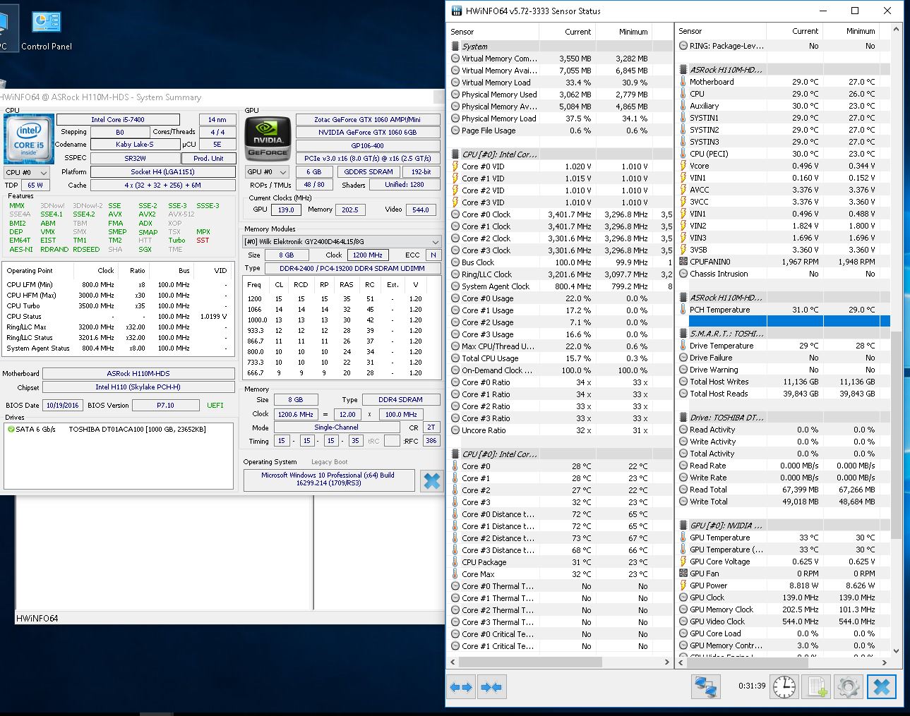
Task: Open sensor settings gear icon
Action: (x=848, y=686)
